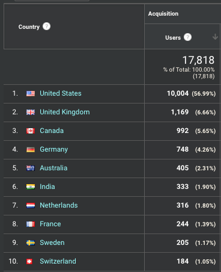Click the Canada flag icon
Screen dimensions: 221x272
pyautogui.click(x=31, y=131)
